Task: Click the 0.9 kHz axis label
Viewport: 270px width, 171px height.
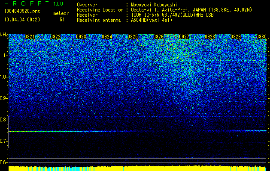Action: 3,98
